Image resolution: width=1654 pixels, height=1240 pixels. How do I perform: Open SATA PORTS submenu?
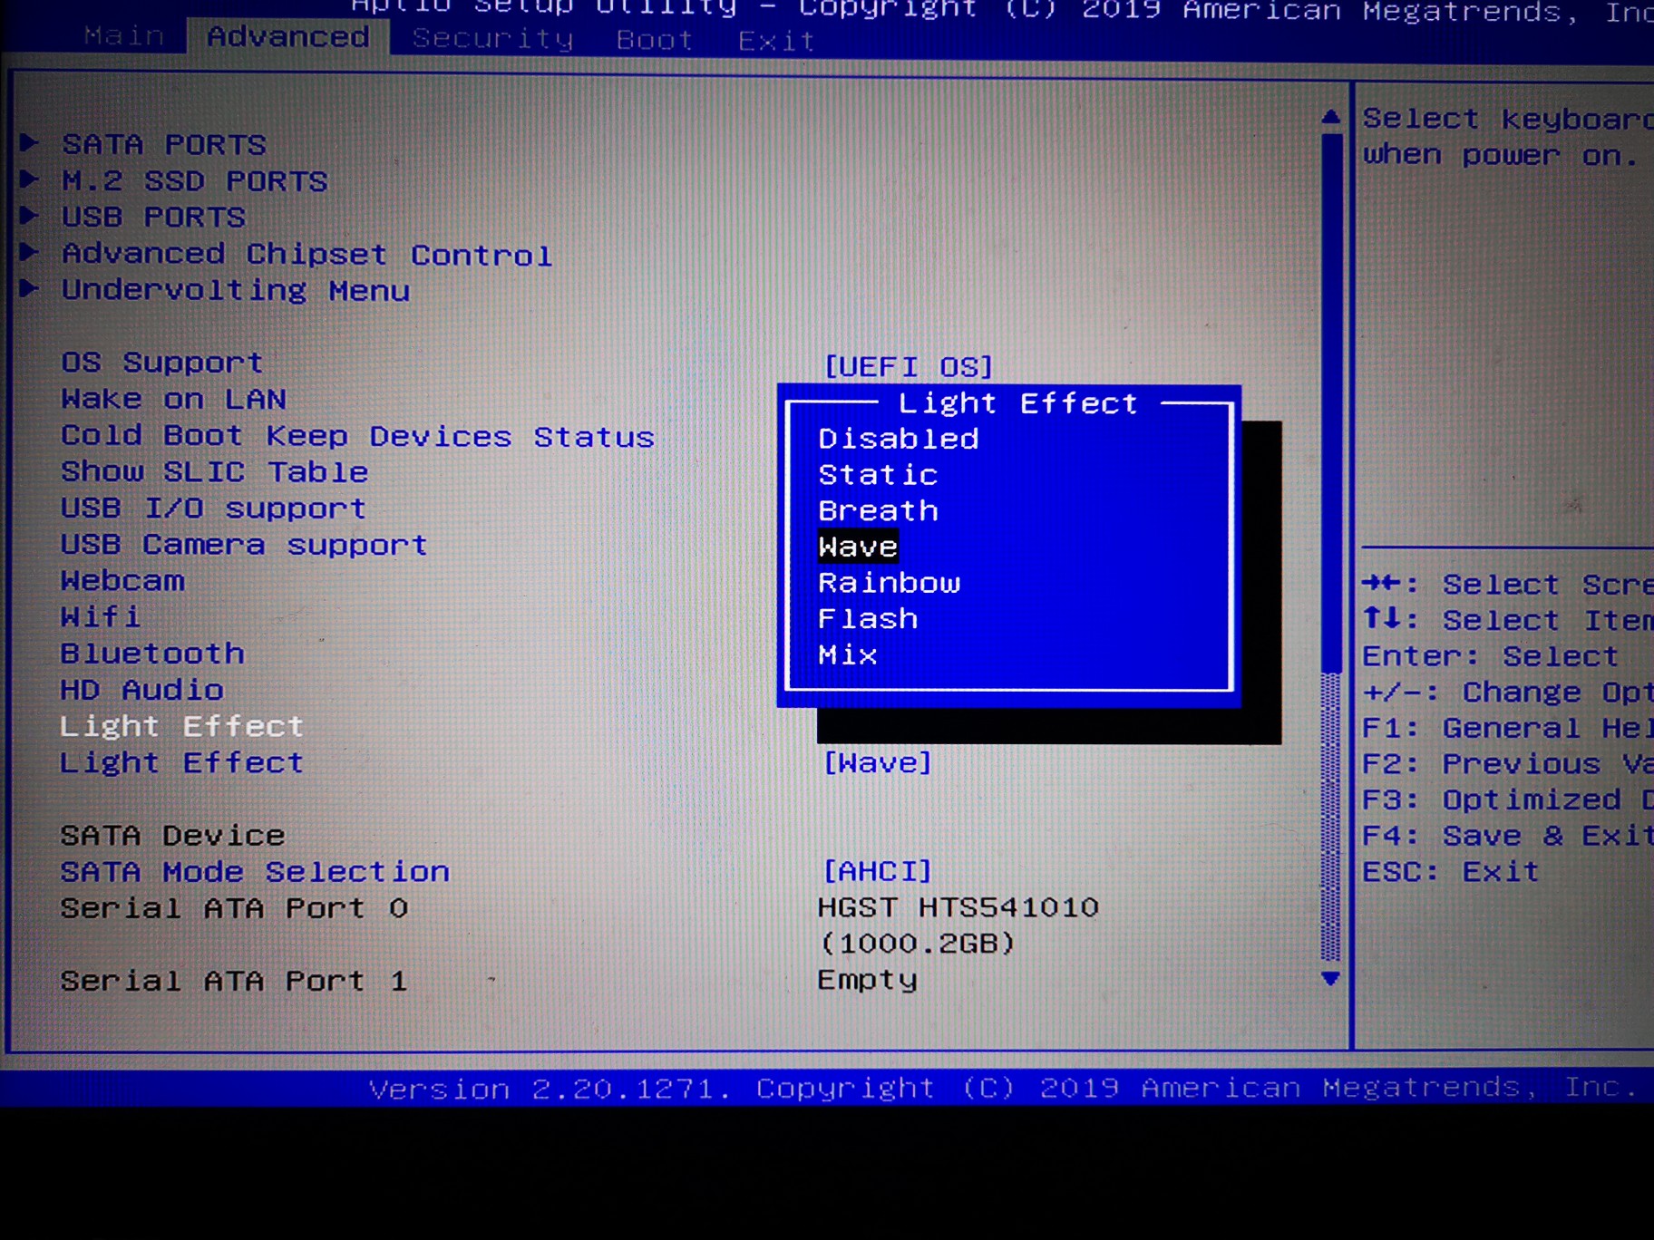point(164,144)
